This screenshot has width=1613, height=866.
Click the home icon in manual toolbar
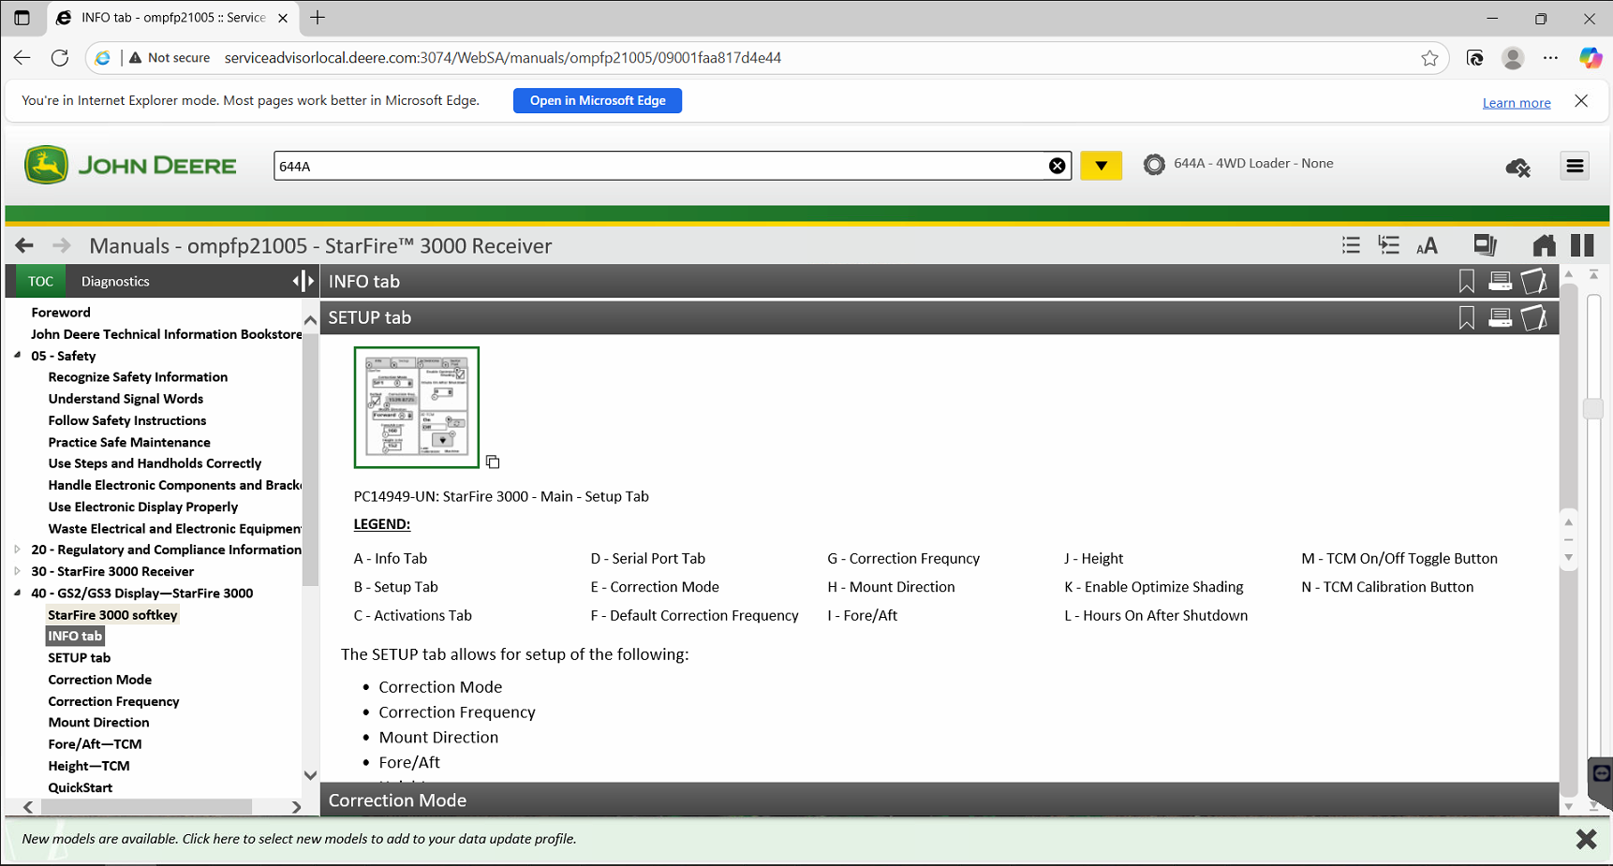click(x=1544, y=246)
